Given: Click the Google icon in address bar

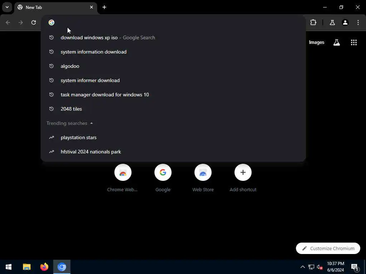Looking at the screenshot, I should click(x=51, y=22).
